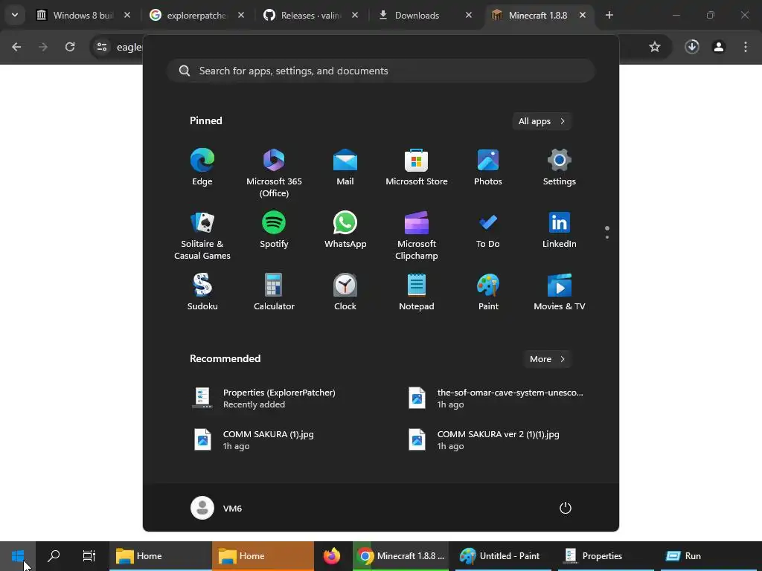Switch to Untitled - Paint window

coord(503,556)
